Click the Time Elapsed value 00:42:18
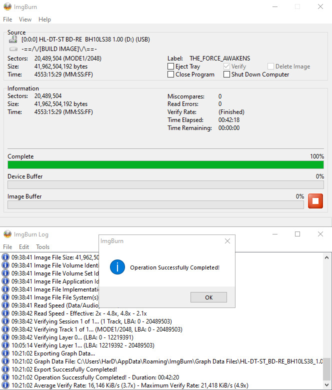Screen dimensions: 332x390 229,120
